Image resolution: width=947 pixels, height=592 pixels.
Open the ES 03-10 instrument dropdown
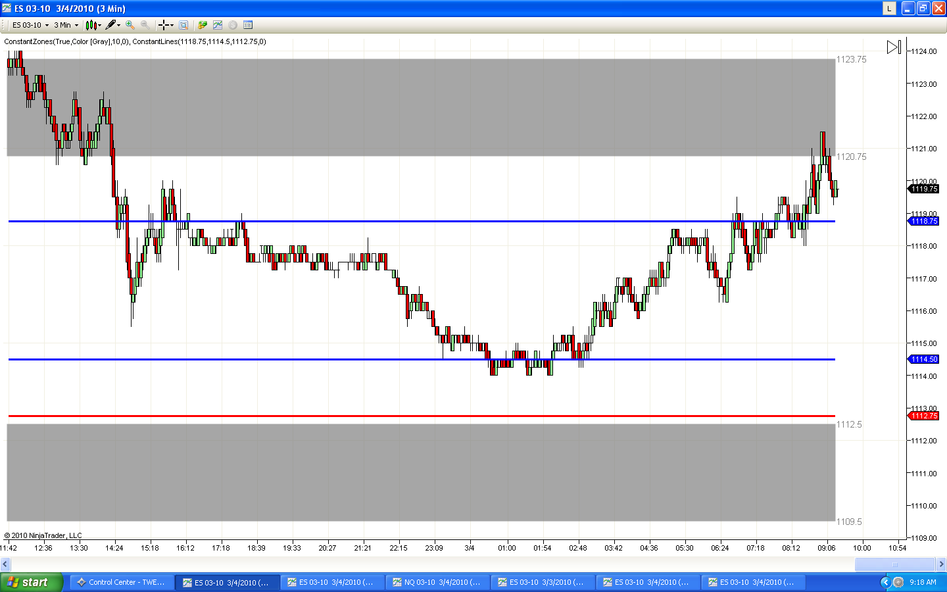[x=30, y=25]
